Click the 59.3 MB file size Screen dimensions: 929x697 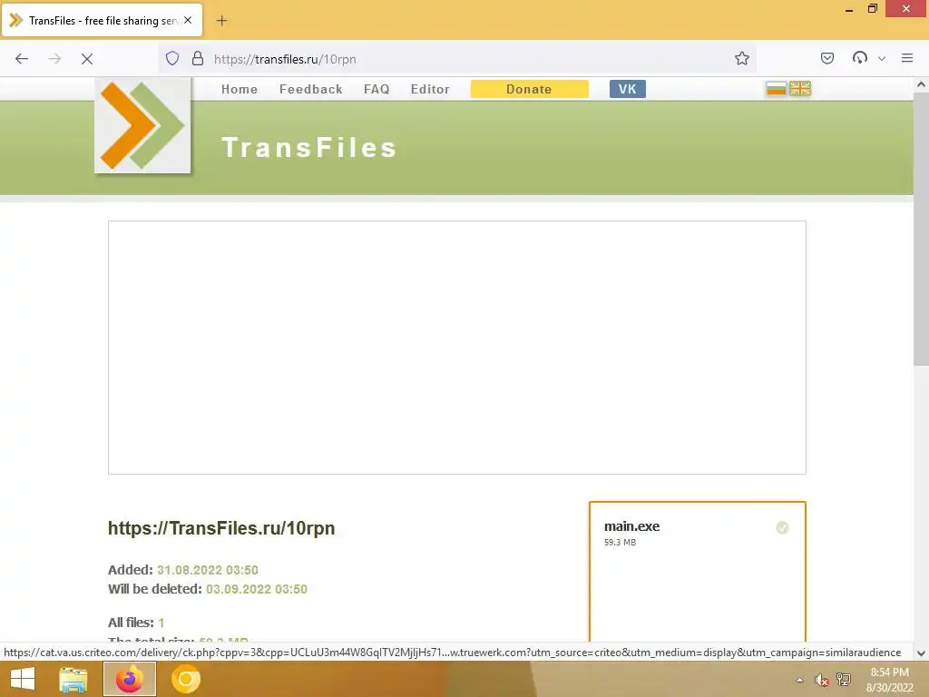pos(620,543)
